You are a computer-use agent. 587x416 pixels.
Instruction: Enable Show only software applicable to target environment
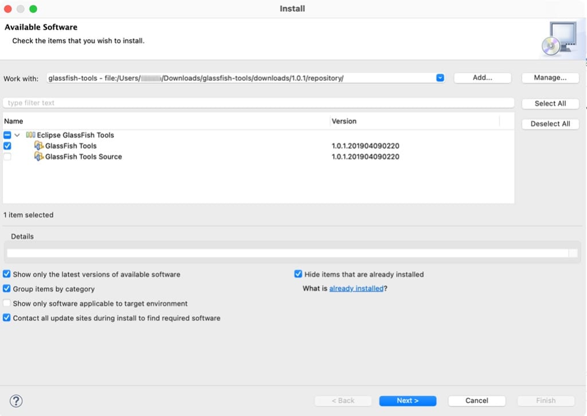pos(7,304)
